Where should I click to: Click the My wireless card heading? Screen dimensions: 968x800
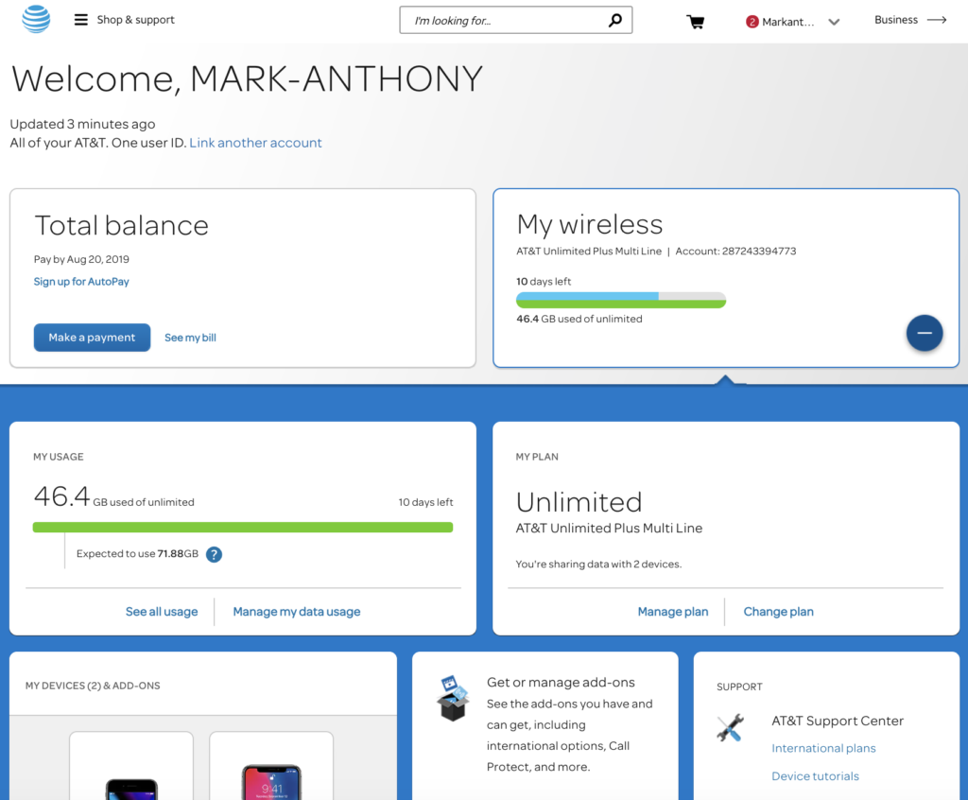590,224
